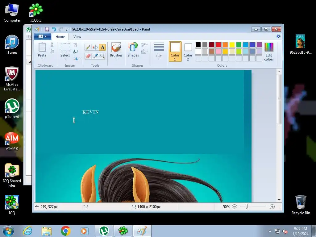Expand the Shapes dropdown arrow

(133, 59)
